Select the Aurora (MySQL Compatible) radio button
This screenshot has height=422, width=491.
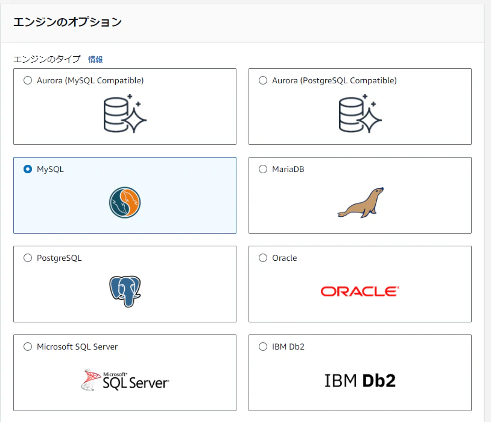(x=28, y=80)
